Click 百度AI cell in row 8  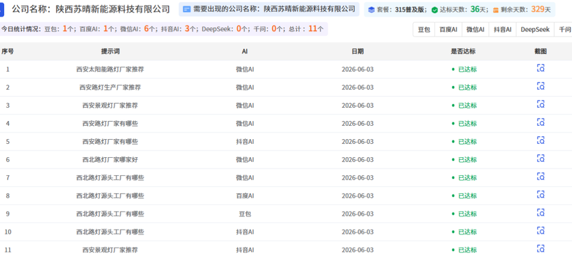245,196
